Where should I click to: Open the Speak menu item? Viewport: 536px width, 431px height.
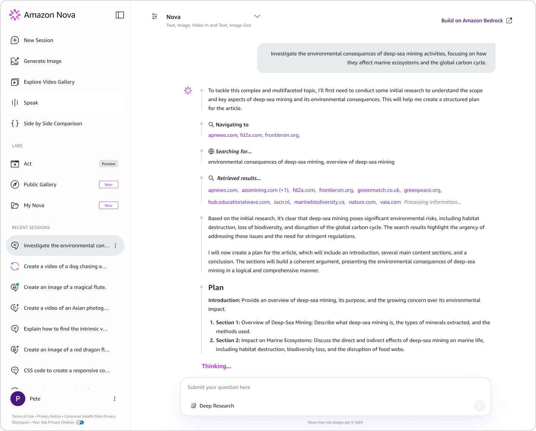[65, 103]
